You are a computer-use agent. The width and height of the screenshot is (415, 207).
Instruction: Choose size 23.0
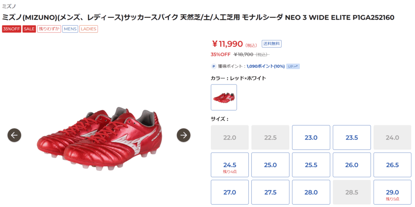311,138
